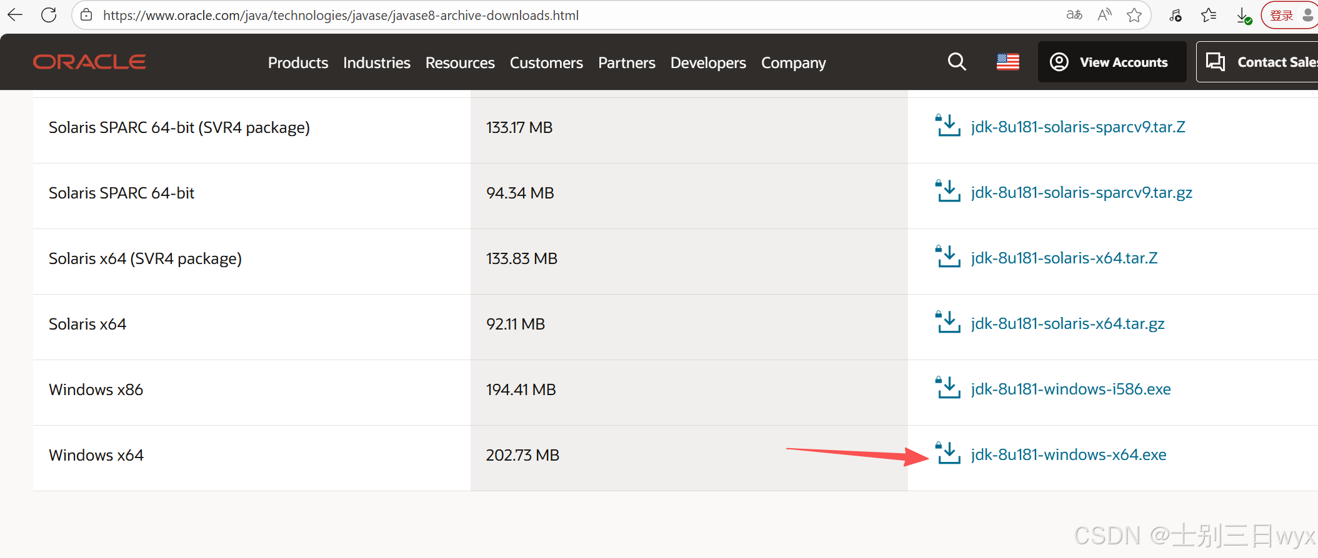Click the 133.83 MB file size
The image size is (1318, 558).
coord(522,258)
